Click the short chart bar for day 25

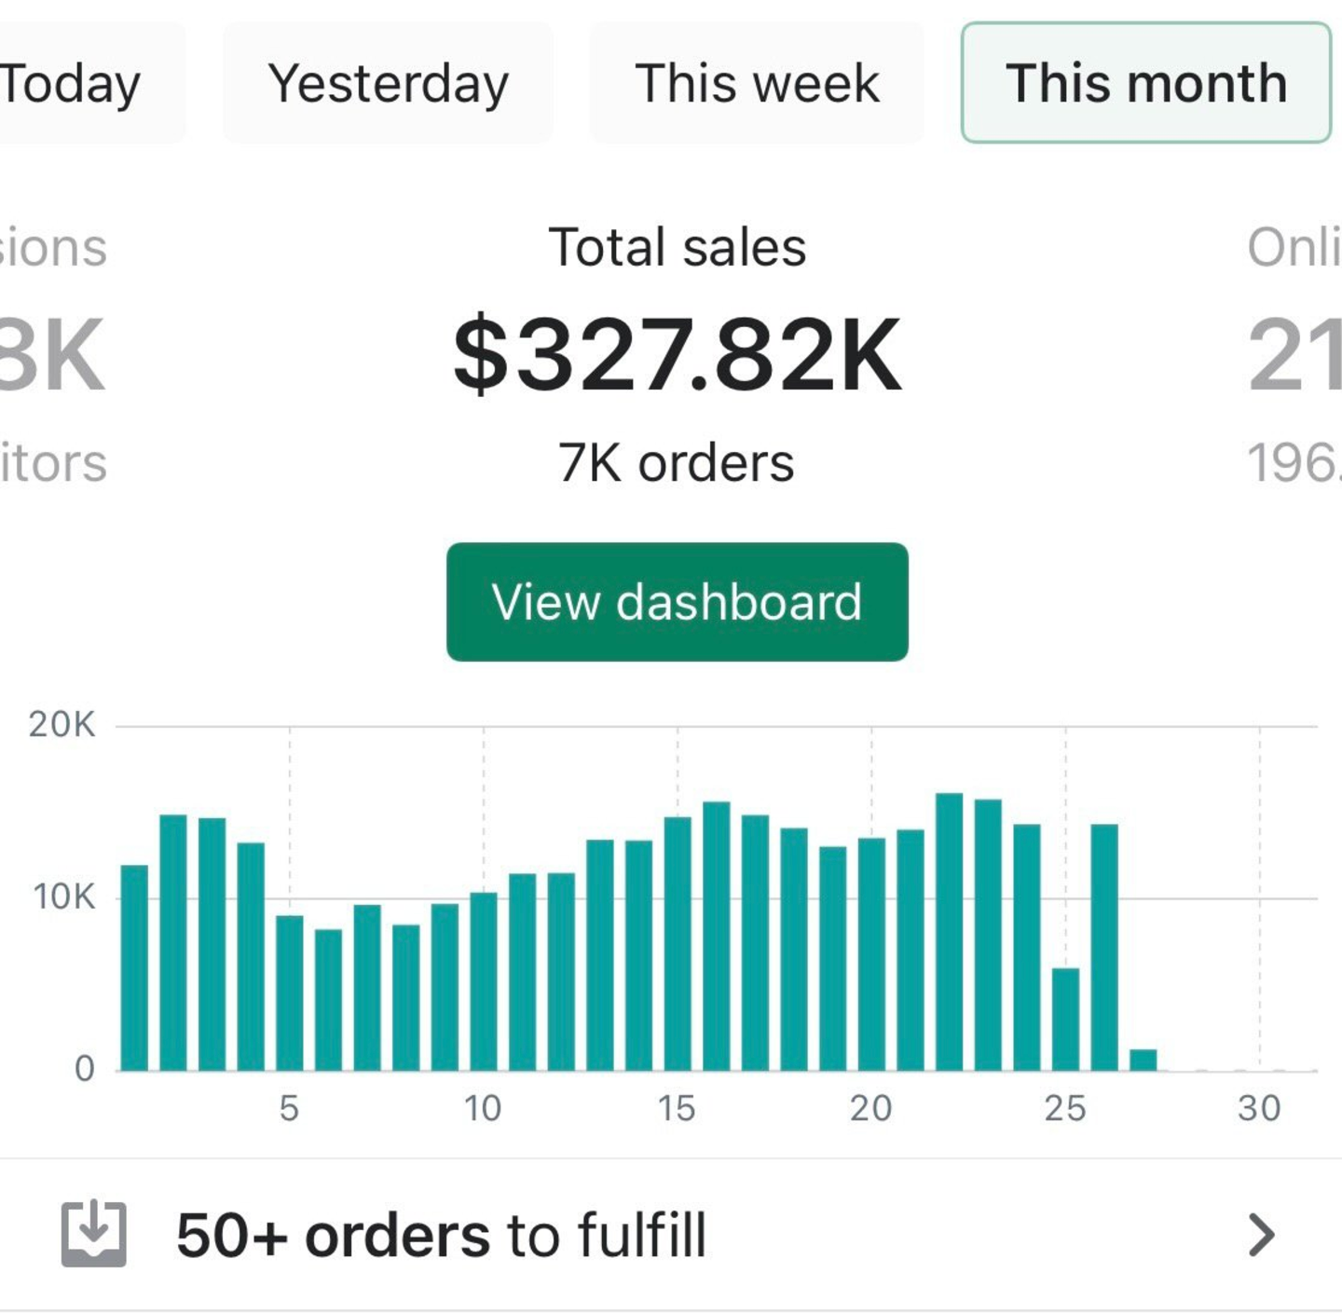pyautogui.click(x=1065, y=1020)
